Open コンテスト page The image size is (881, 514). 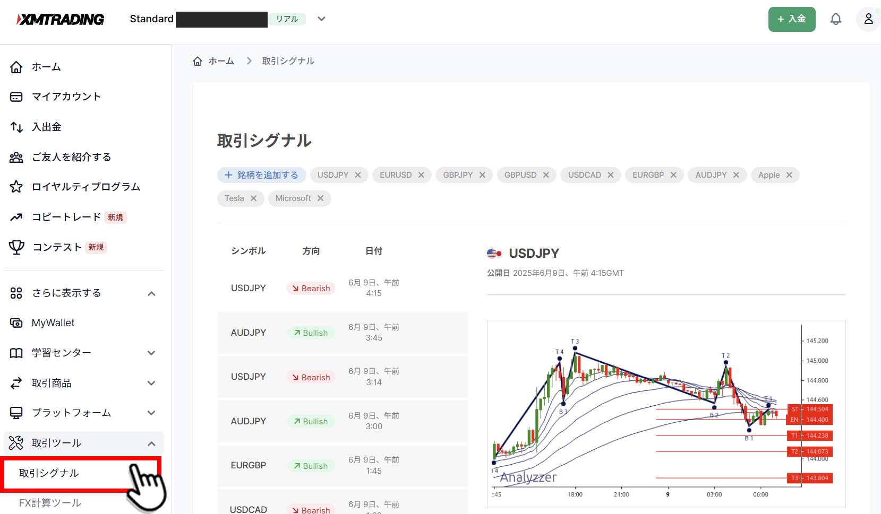click(x=57, y=247)
